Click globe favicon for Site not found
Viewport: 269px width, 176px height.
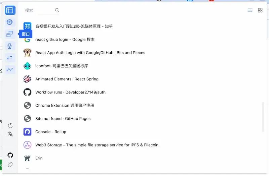[28, 118]
